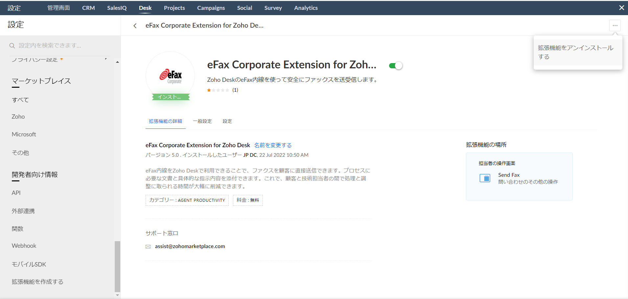Viewport: 628px width, 299px height.
Task: Select すべて under マーケットプレイス
Action: 20,100
